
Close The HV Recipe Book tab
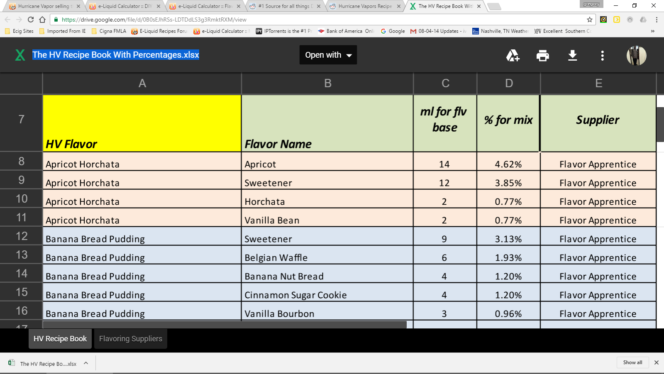(479, 6)
